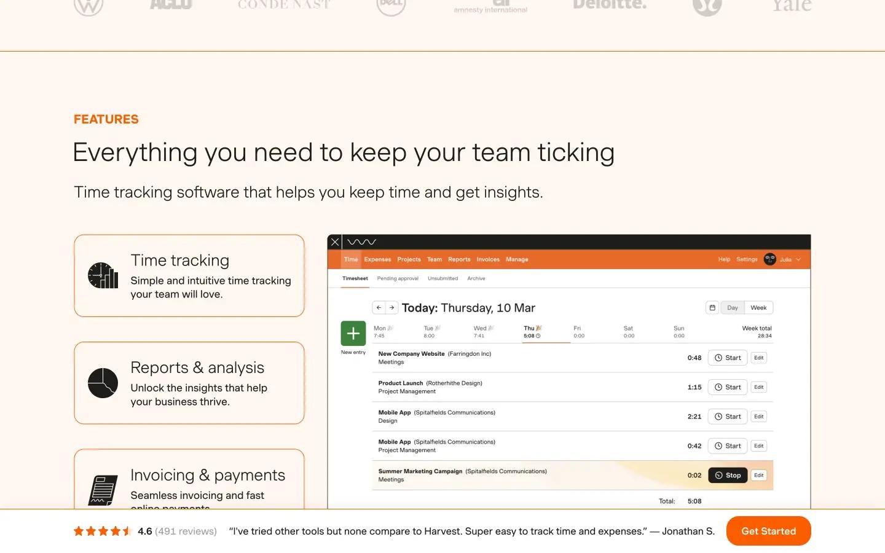Open the Invoicing & payments feature card
Image resolution: width=885 pixels, height=553 pixels.
[x=189, y=479]
